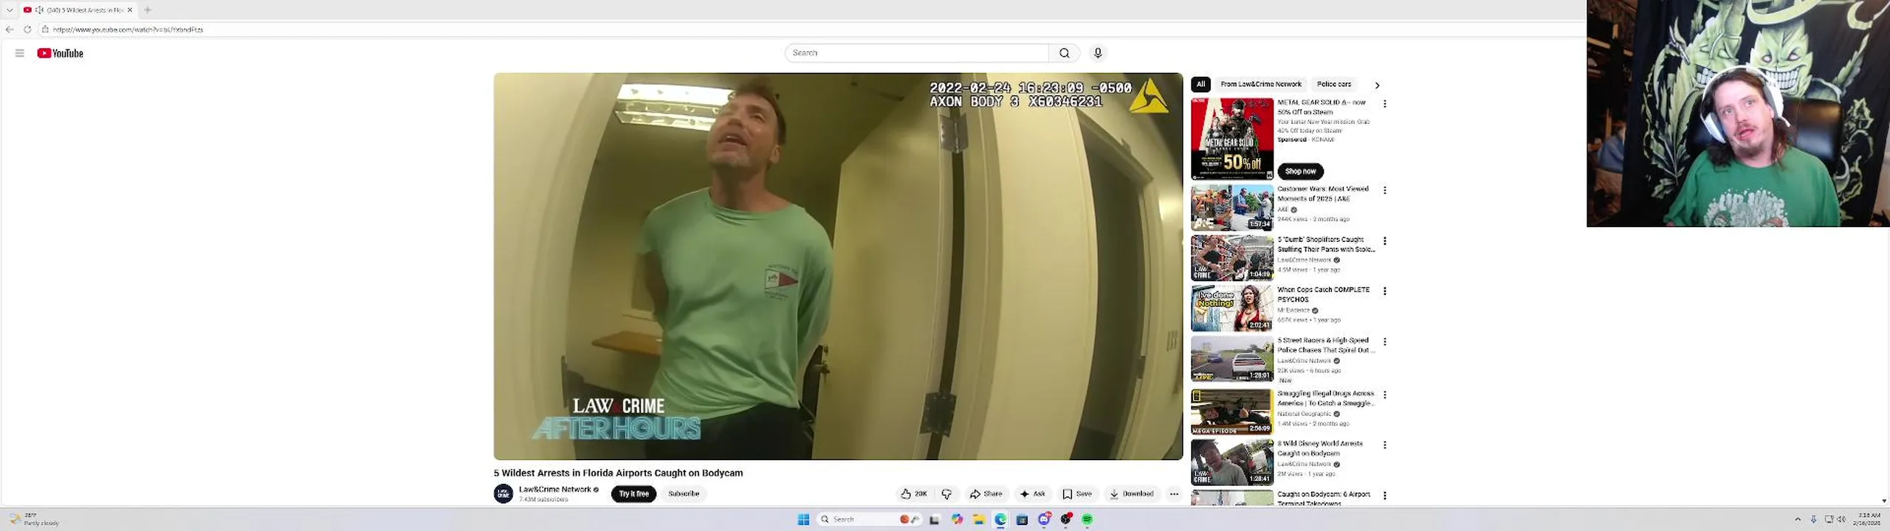Select the From Law&Crime Network chip
1890x531 pixels.
[1260, 84]
